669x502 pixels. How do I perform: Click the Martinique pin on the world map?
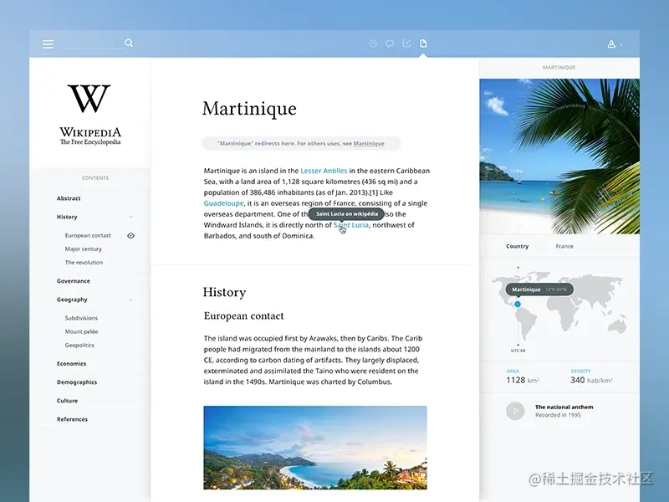pos(518,305)
